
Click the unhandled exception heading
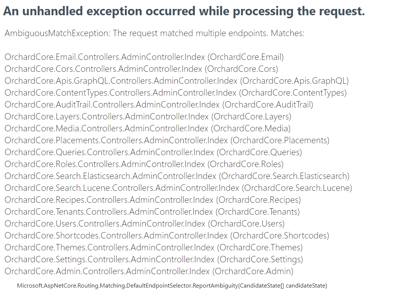184,12
